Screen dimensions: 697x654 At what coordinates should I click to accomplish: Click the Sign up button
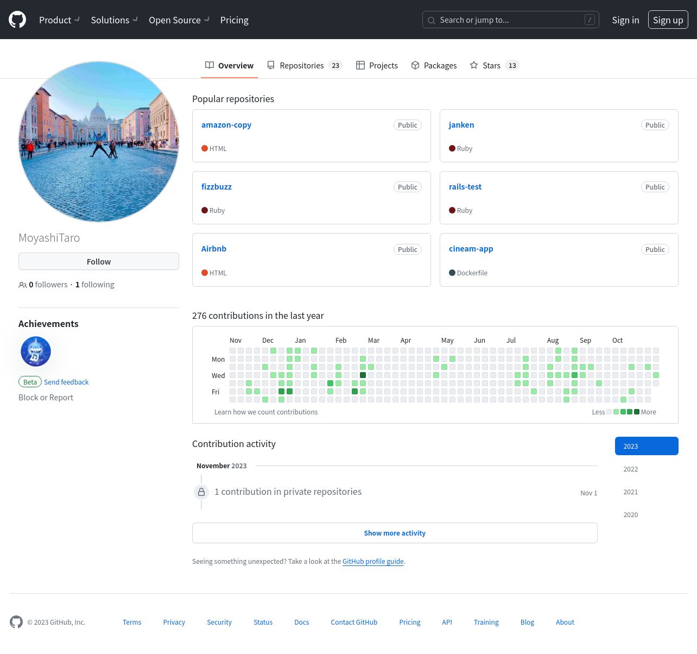pos(668,20)
